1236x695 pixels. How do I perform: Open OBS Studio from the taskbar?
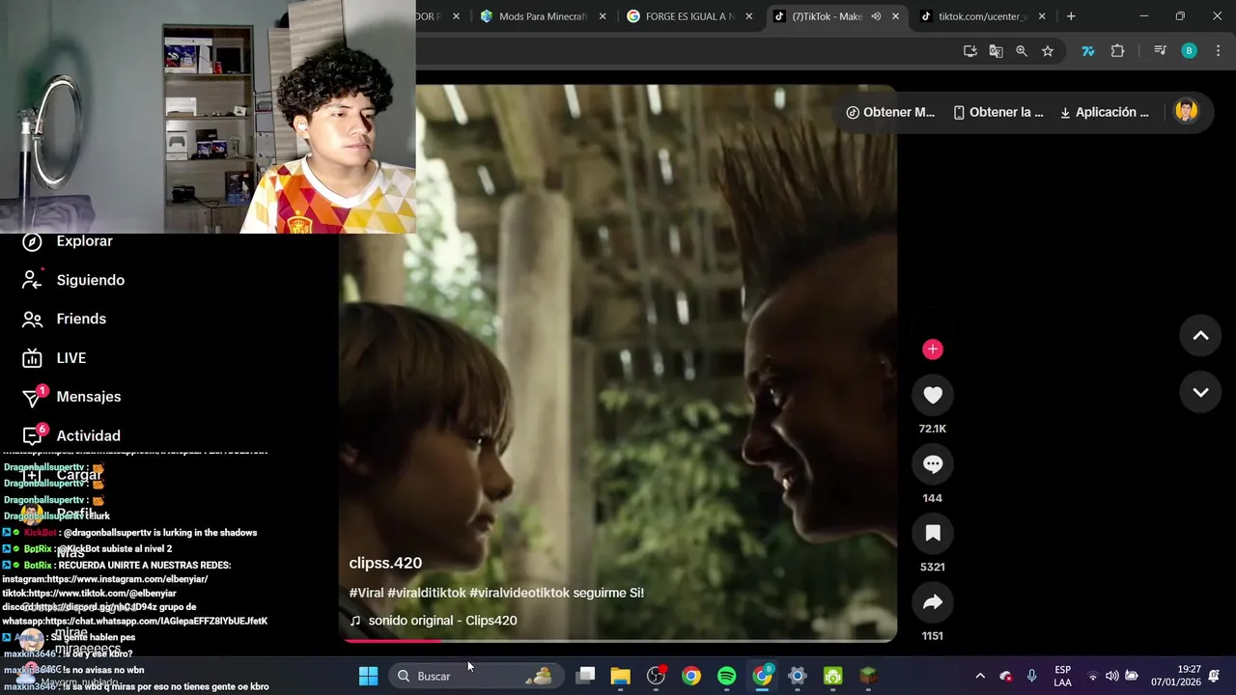[x=657, y=676]
